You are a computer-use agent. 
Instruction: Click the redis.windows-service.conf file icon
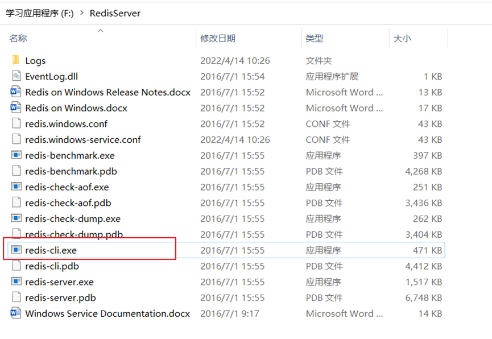coord(16,139)
